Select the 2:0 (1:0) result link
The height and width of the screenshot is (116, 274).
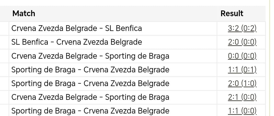coord(242,83)
